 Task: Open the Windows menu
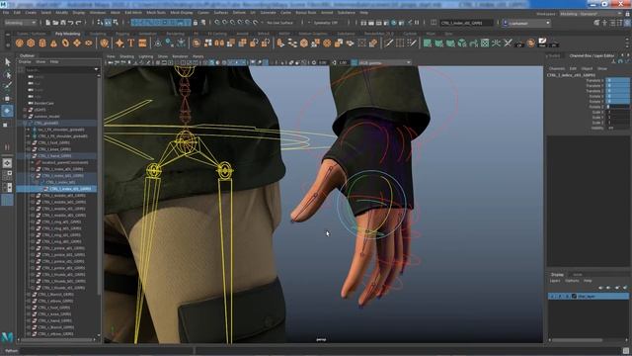pos(98,13)
